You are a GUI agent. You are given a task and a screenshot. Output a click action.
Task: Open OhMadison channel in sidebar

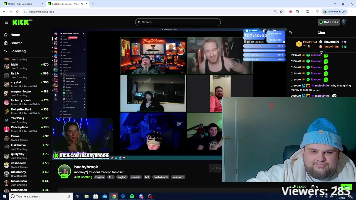click(x=26, y=190)
